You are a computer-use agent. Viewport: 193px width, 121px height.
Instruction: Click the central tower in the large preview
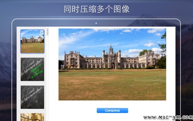click(111, 50)
